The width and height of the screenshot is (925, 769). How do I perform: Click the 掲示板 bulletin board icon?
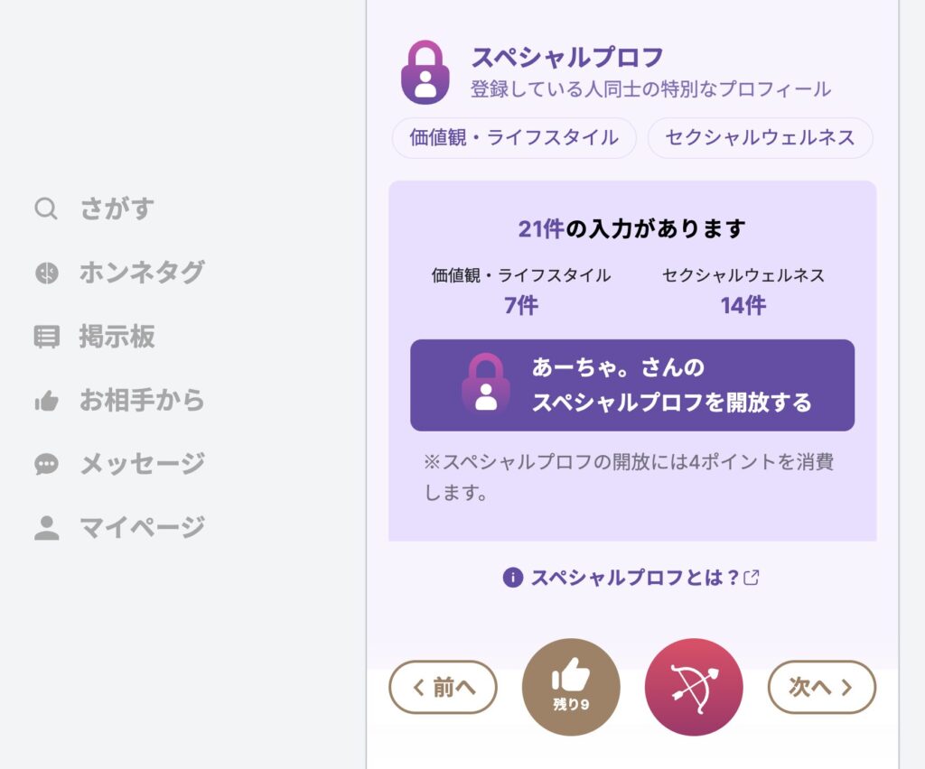46,336
